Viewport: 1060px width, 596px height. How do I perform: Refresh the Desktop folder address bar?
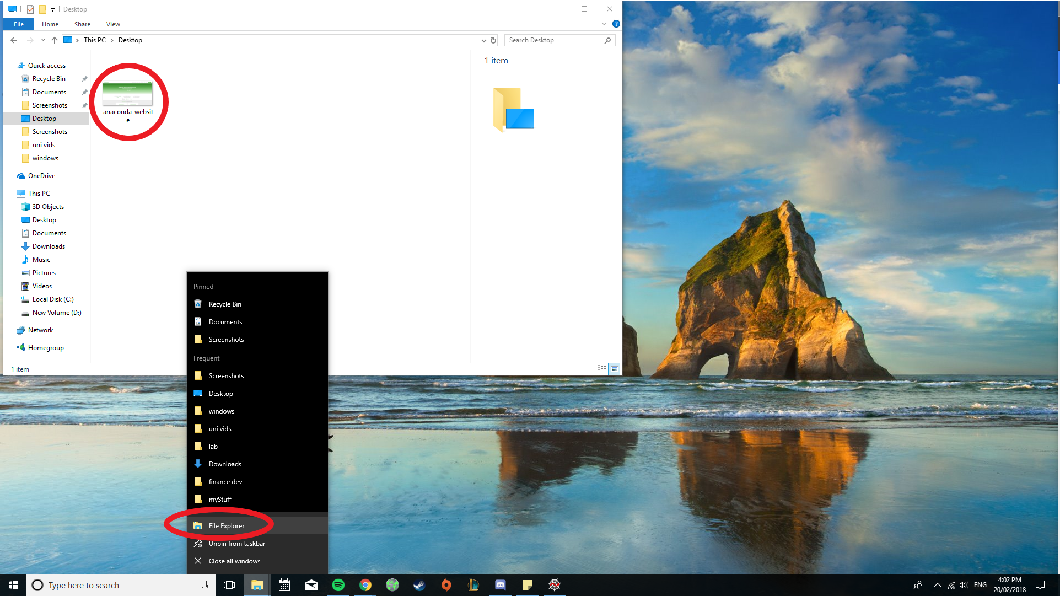click(493, 40)
